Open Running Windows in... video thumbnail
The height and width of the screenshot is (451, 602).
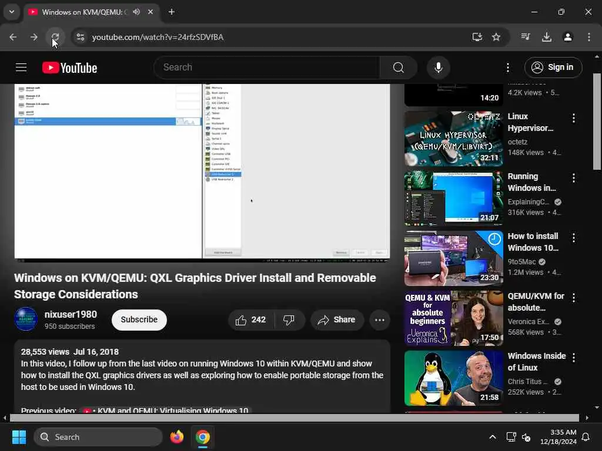coord(453,198)
